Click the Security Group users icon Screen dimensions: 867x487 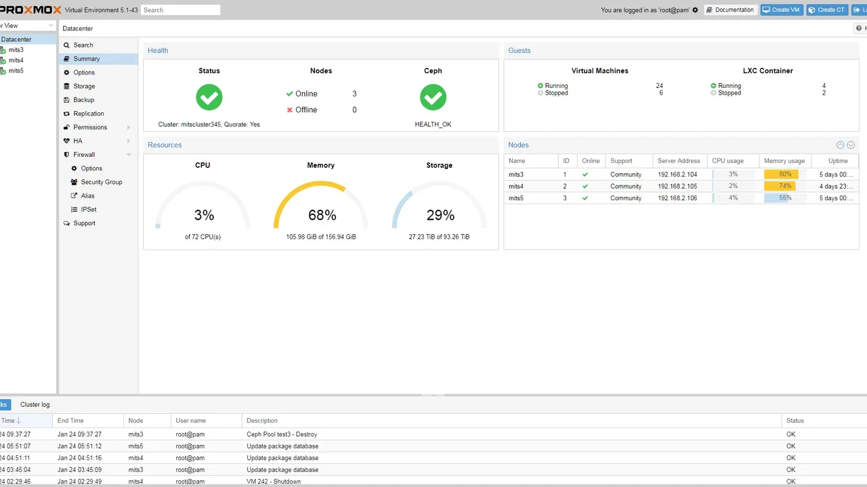(75, 182)
